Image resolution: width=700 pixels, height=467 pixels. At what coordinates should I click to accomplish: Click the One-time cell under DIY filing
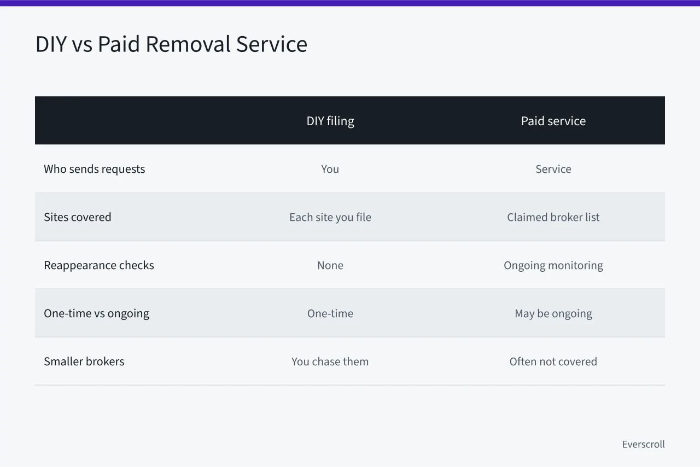tap(330, 313)
